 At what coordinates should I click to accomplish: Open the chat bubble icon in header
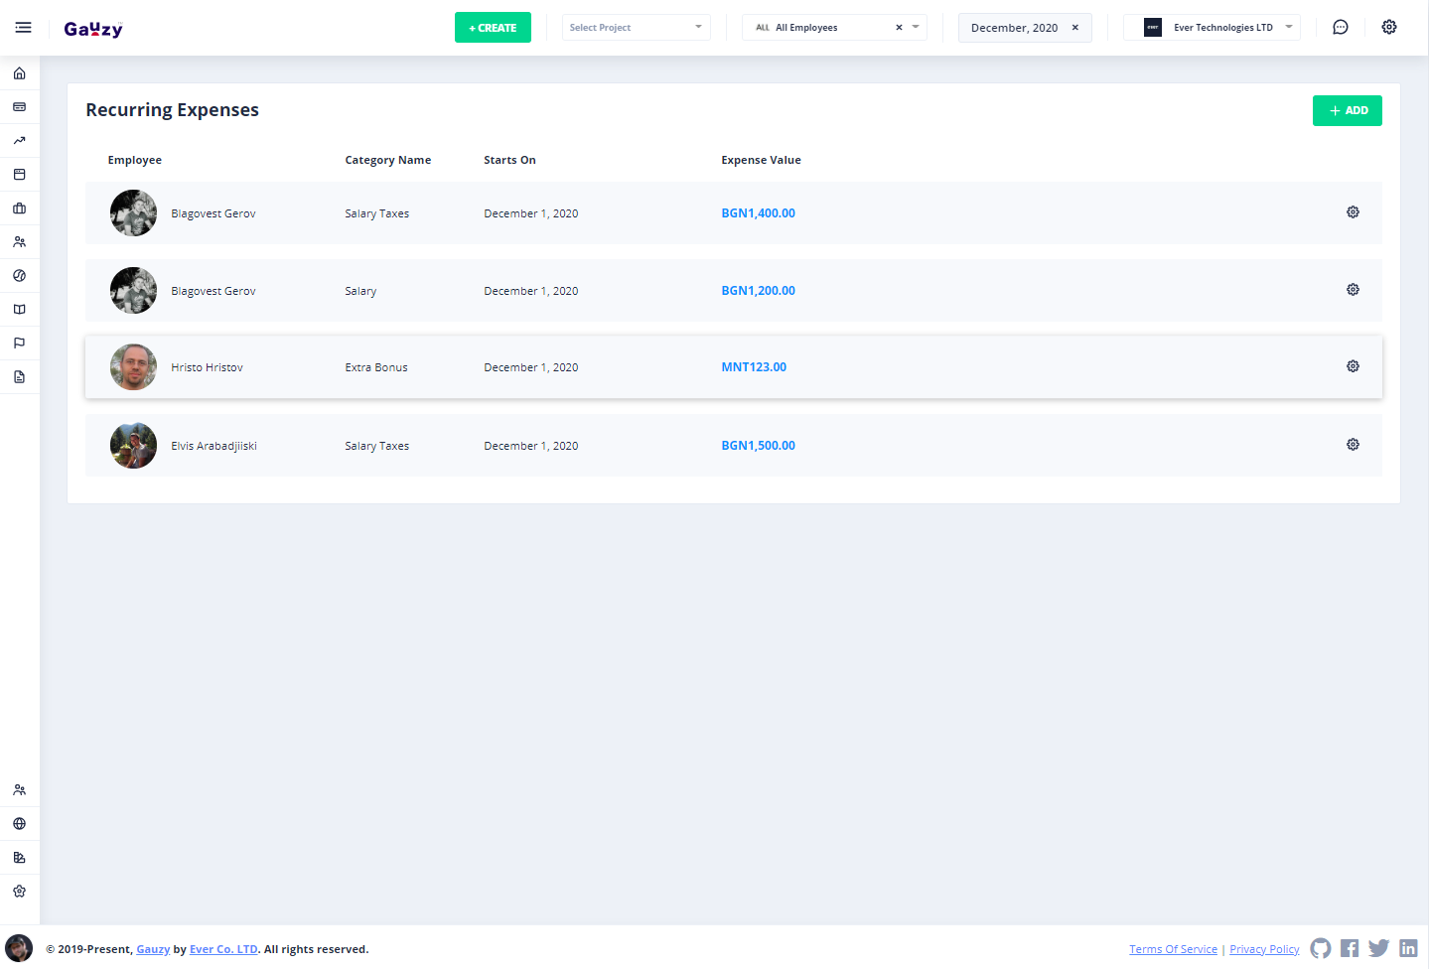[x=1340, y=28]
